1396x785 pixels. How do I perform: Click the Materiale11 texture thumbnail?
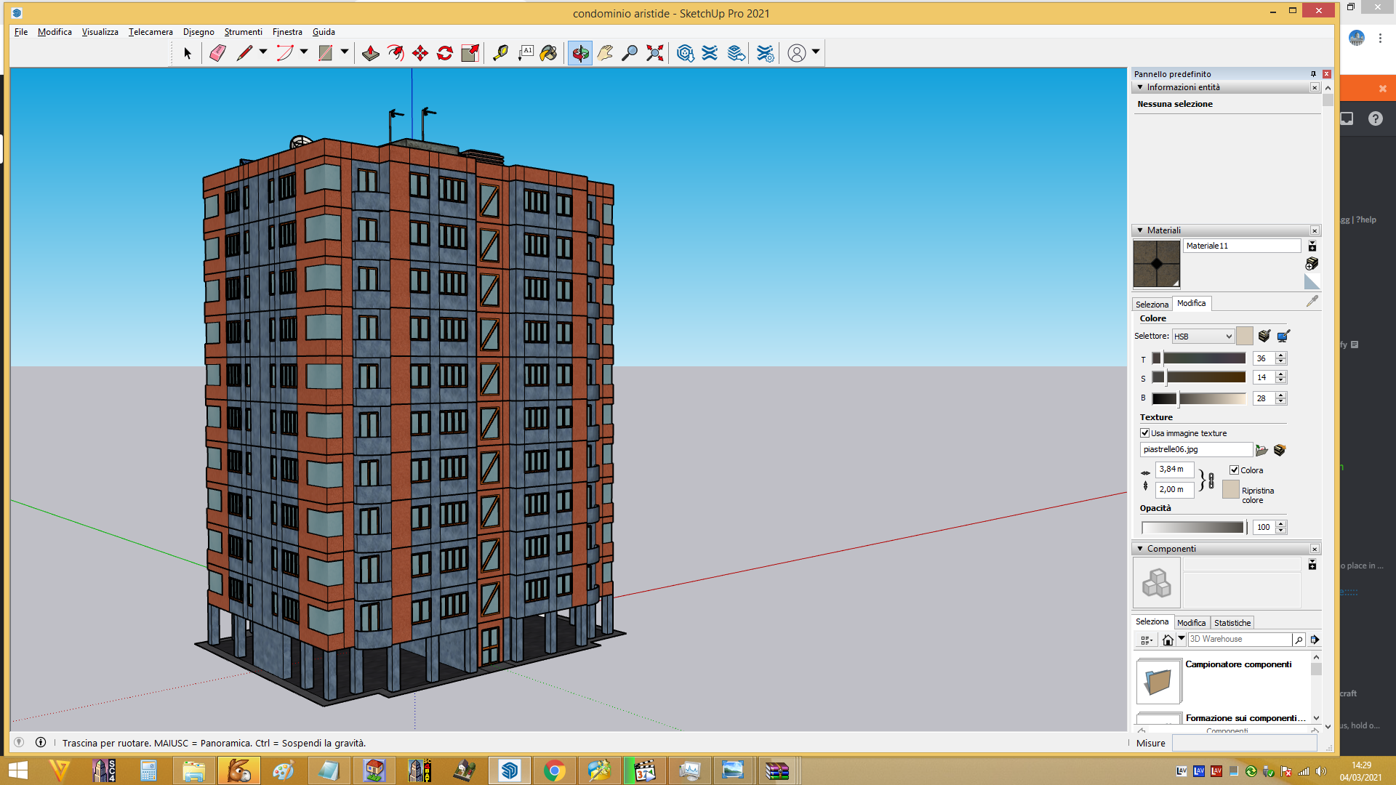point(1157,264)
